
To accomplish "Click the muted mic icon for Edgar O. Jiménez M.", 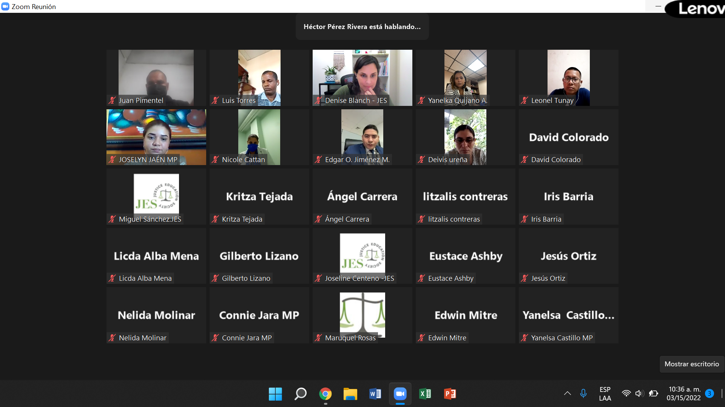I will pos(318,159).
